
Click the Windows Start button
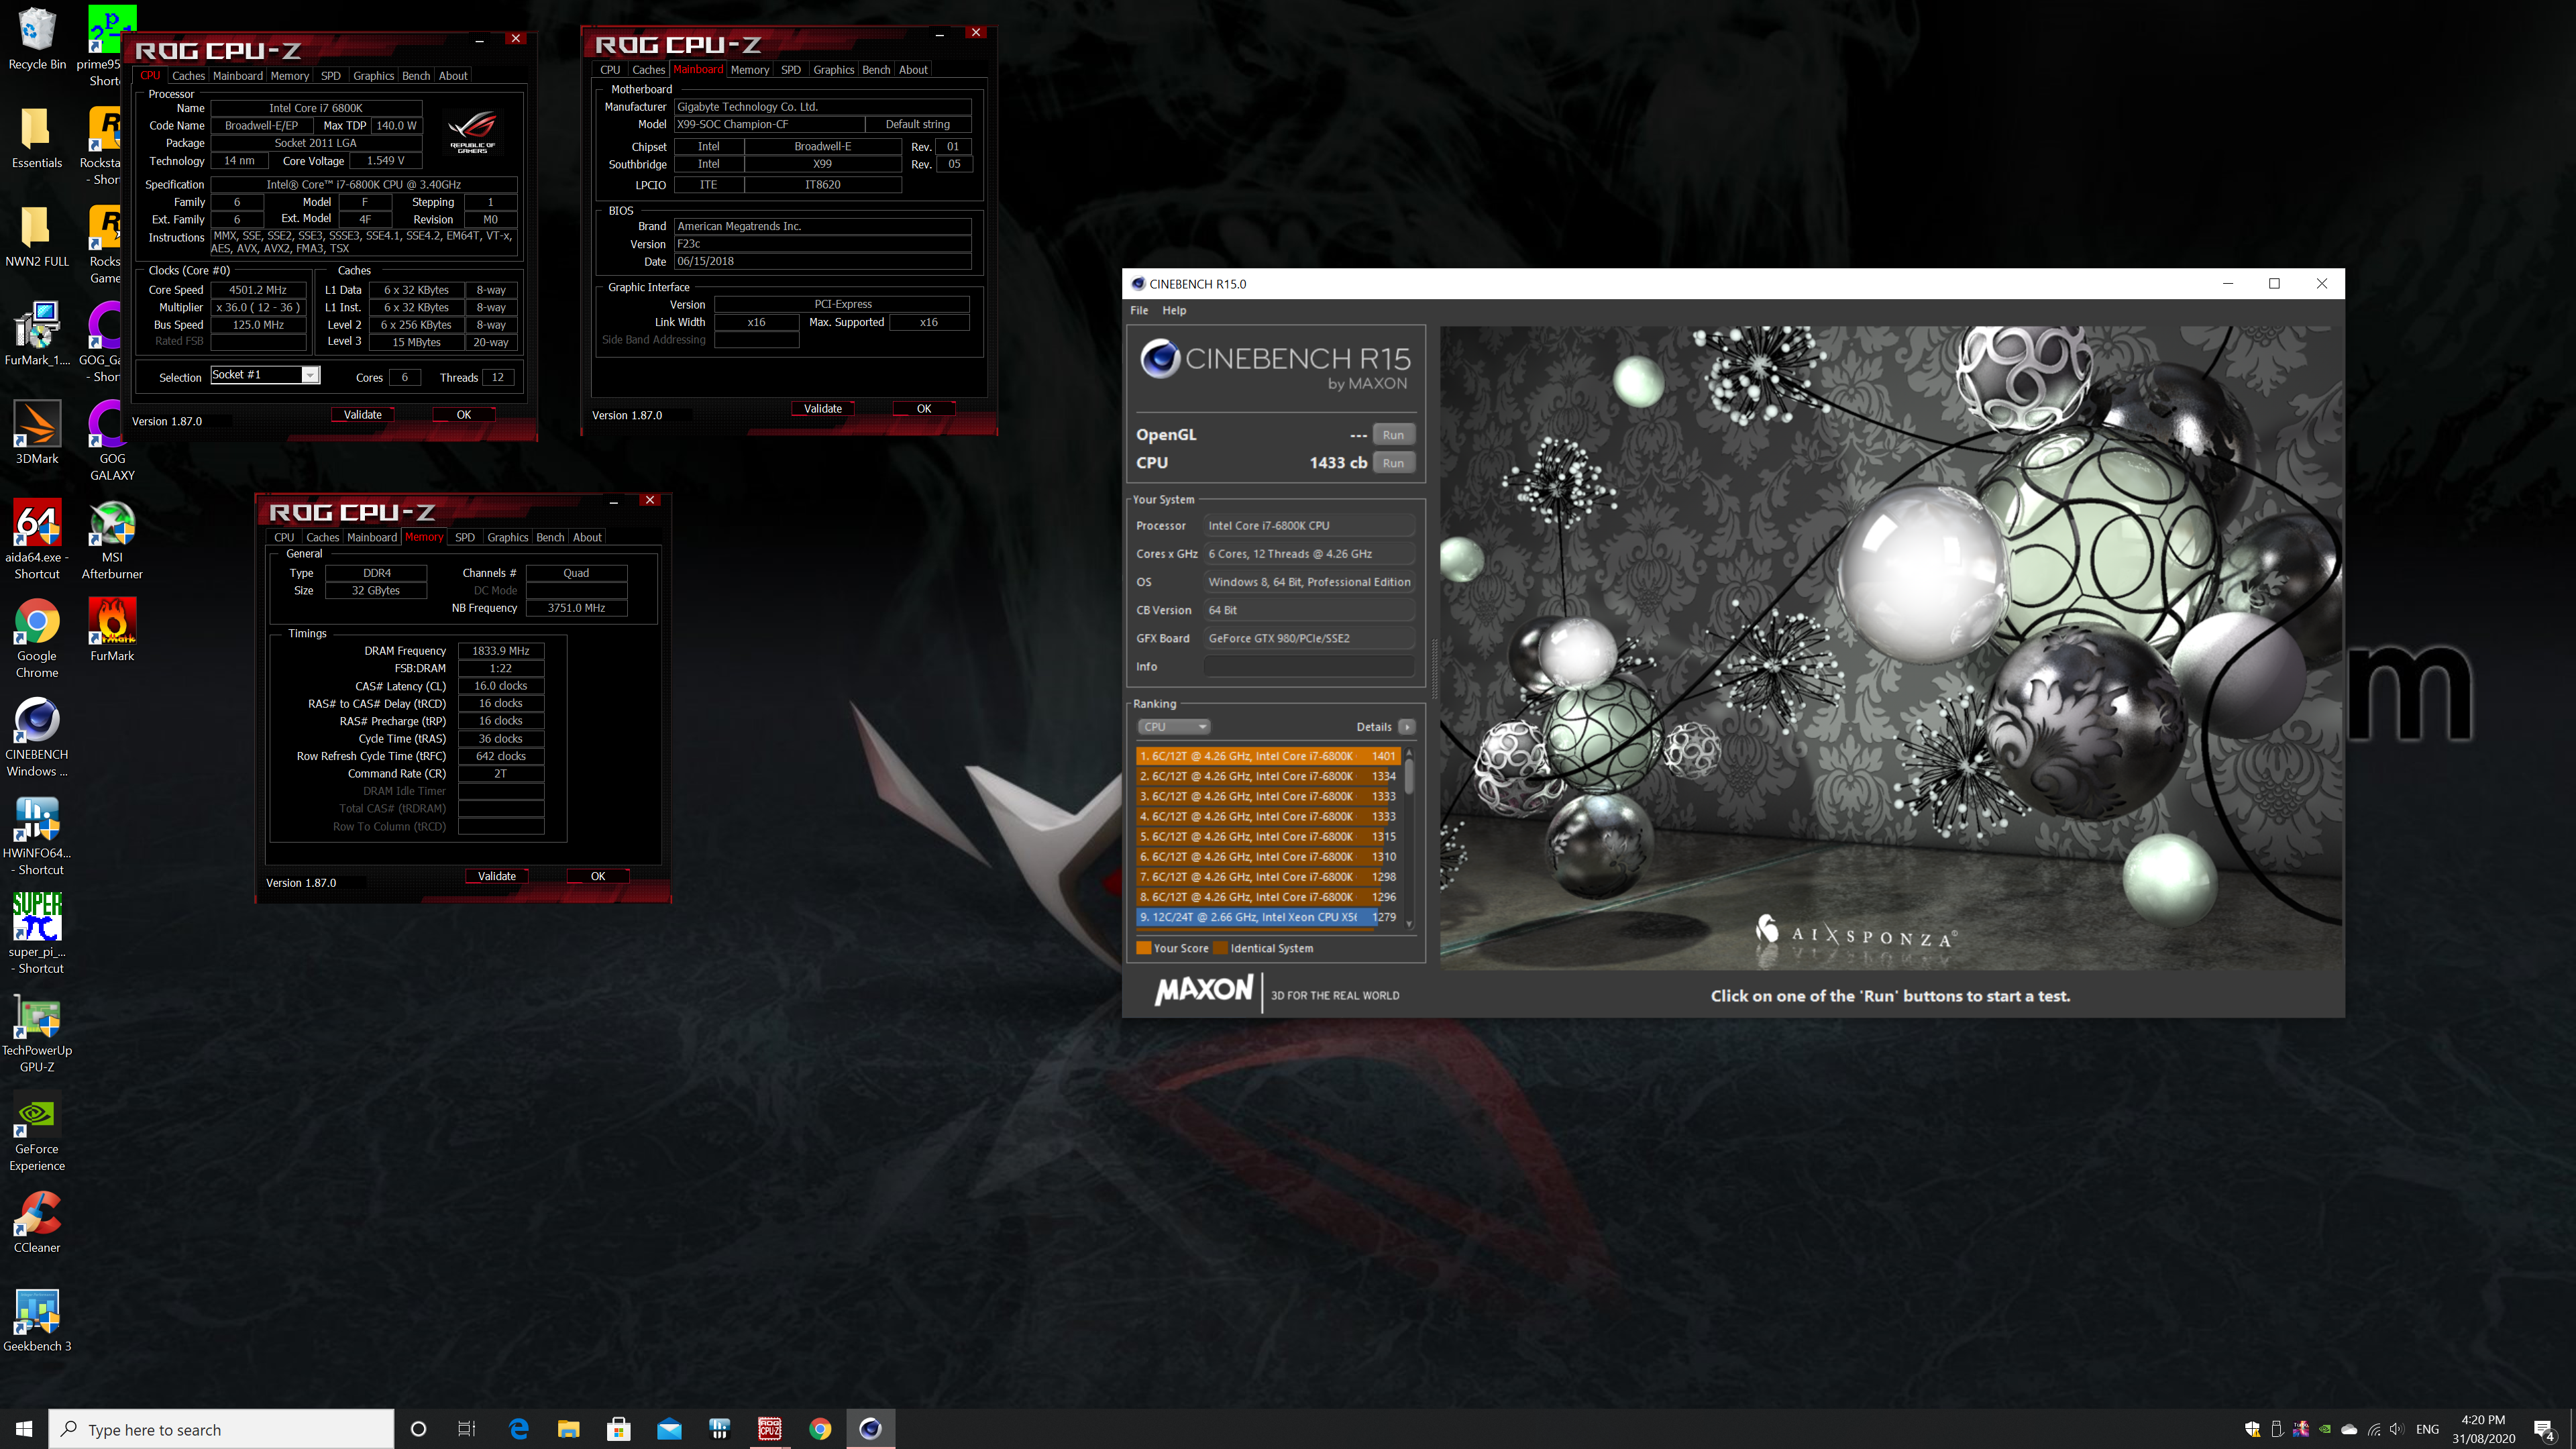(24, 1429)
